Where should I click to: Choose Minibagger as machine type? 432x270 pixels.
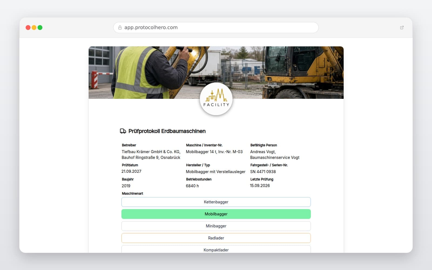216,226
